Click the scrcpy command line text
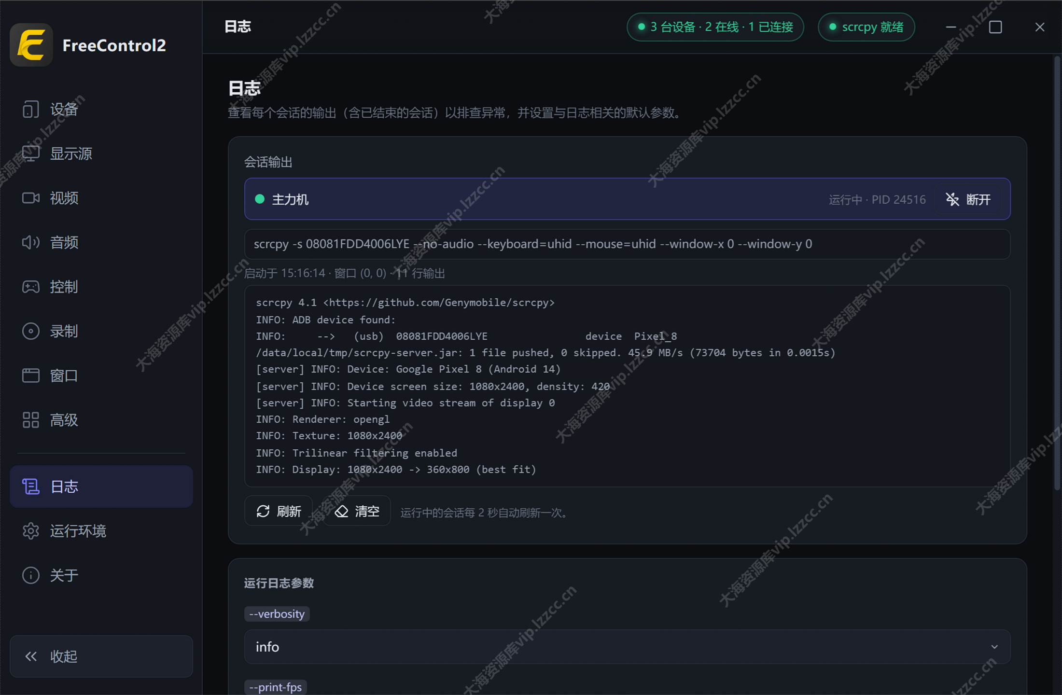 [533, 244]
